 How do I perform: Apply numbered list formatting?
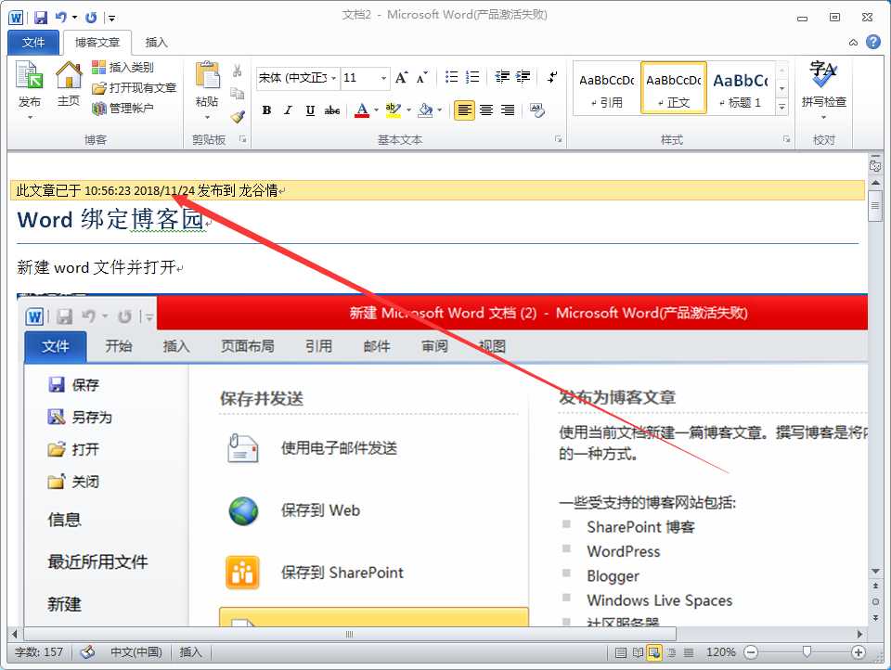point(472,77)
